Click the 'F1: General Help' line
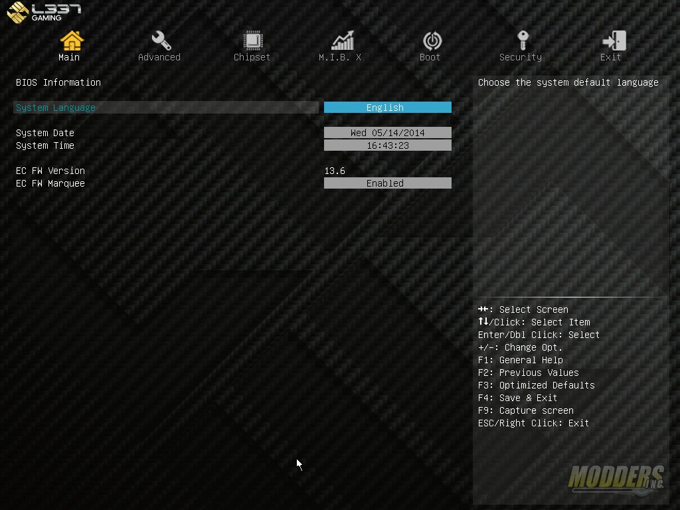Viewport: 680px width, 510px height. coord(521,360)
